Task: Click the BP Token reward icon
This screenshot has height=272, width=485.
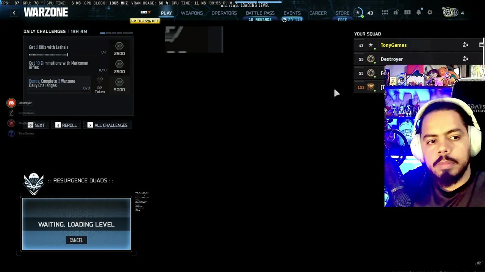Action: 100,81
